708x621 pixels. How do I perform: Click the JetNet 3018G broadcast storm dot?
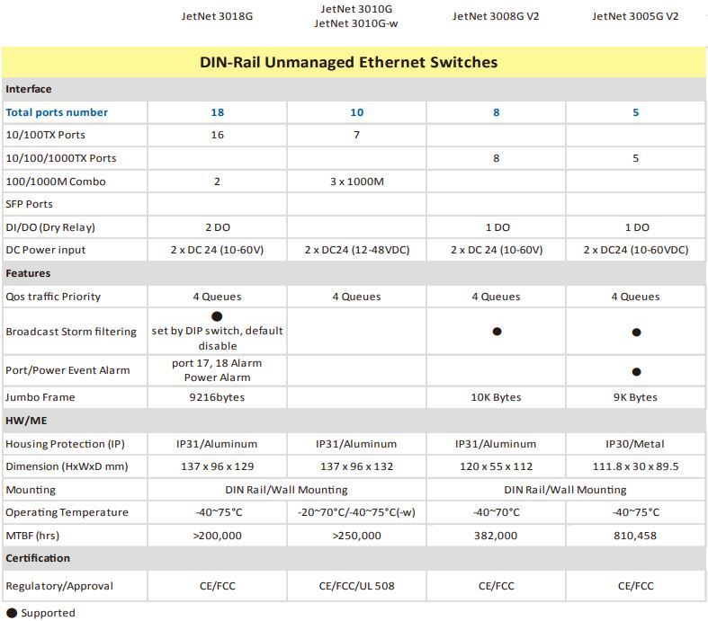[217, 316]
